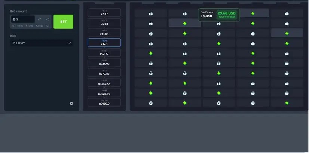Click the diamond in grid row 9, first column
The height and width of the screenshot is (153, 309).
[151, 93]
